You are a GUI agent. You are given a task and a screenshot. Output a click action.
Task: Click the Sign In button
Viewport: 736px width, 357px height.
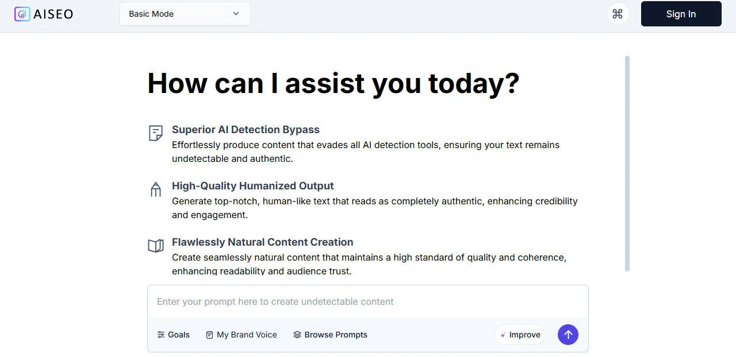[681, 14]
